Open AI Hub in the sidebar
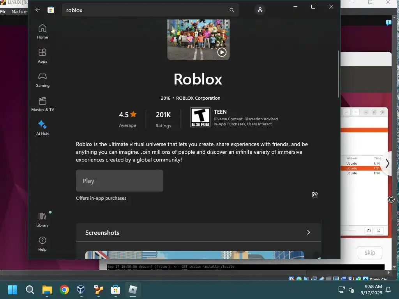399x299 pixels. 42,128
